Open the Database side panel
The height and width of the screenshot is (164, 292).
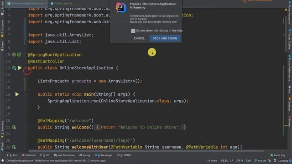pos(290,104)
